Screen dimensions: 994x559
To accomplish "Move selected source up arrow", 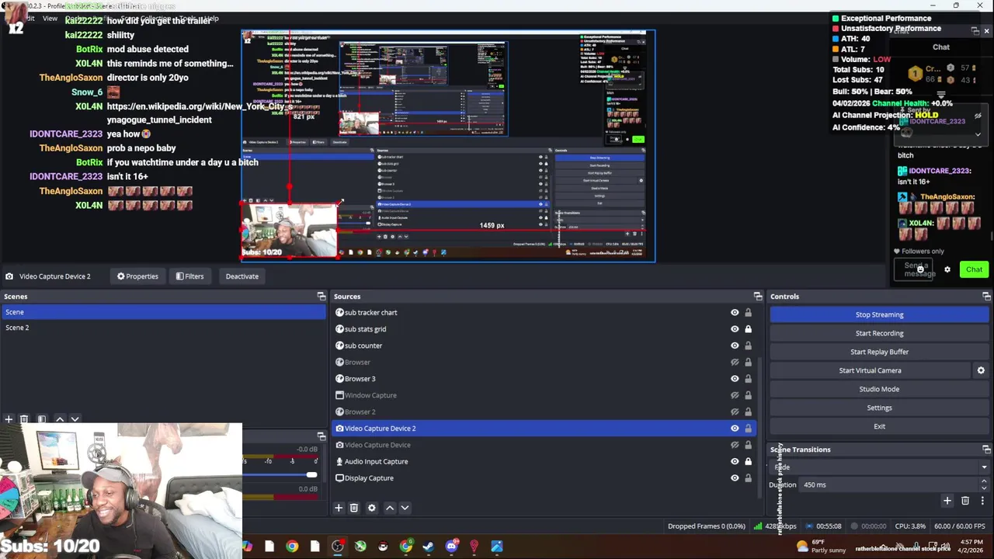I will (390, 508).
